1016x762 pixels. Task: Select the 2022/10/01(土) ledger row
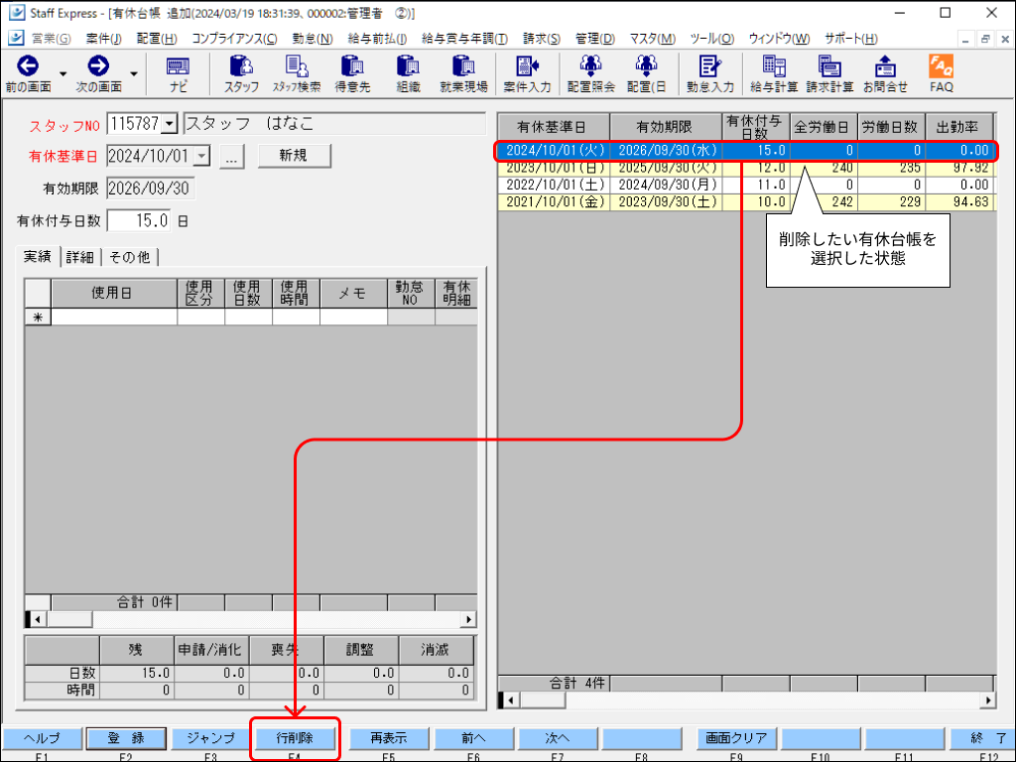pyautogui.click(x=746, y=185)
